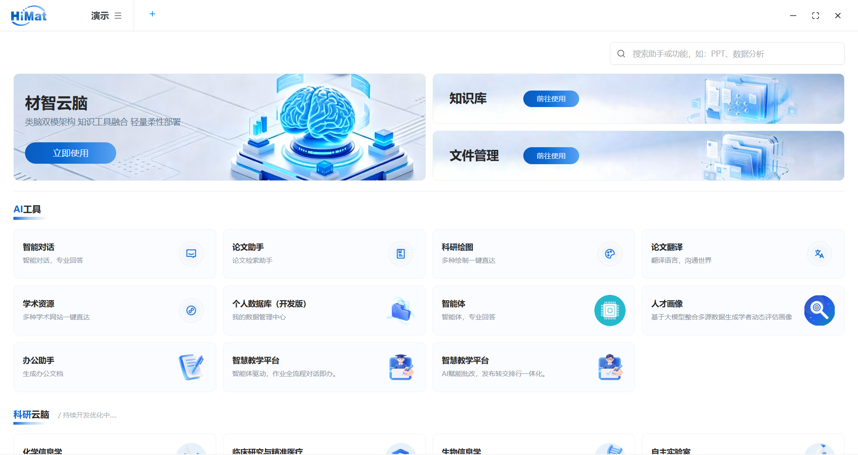Click the HiMat logo
The image size is (858, 455).
pyautogui.click(x=29, y=16)
